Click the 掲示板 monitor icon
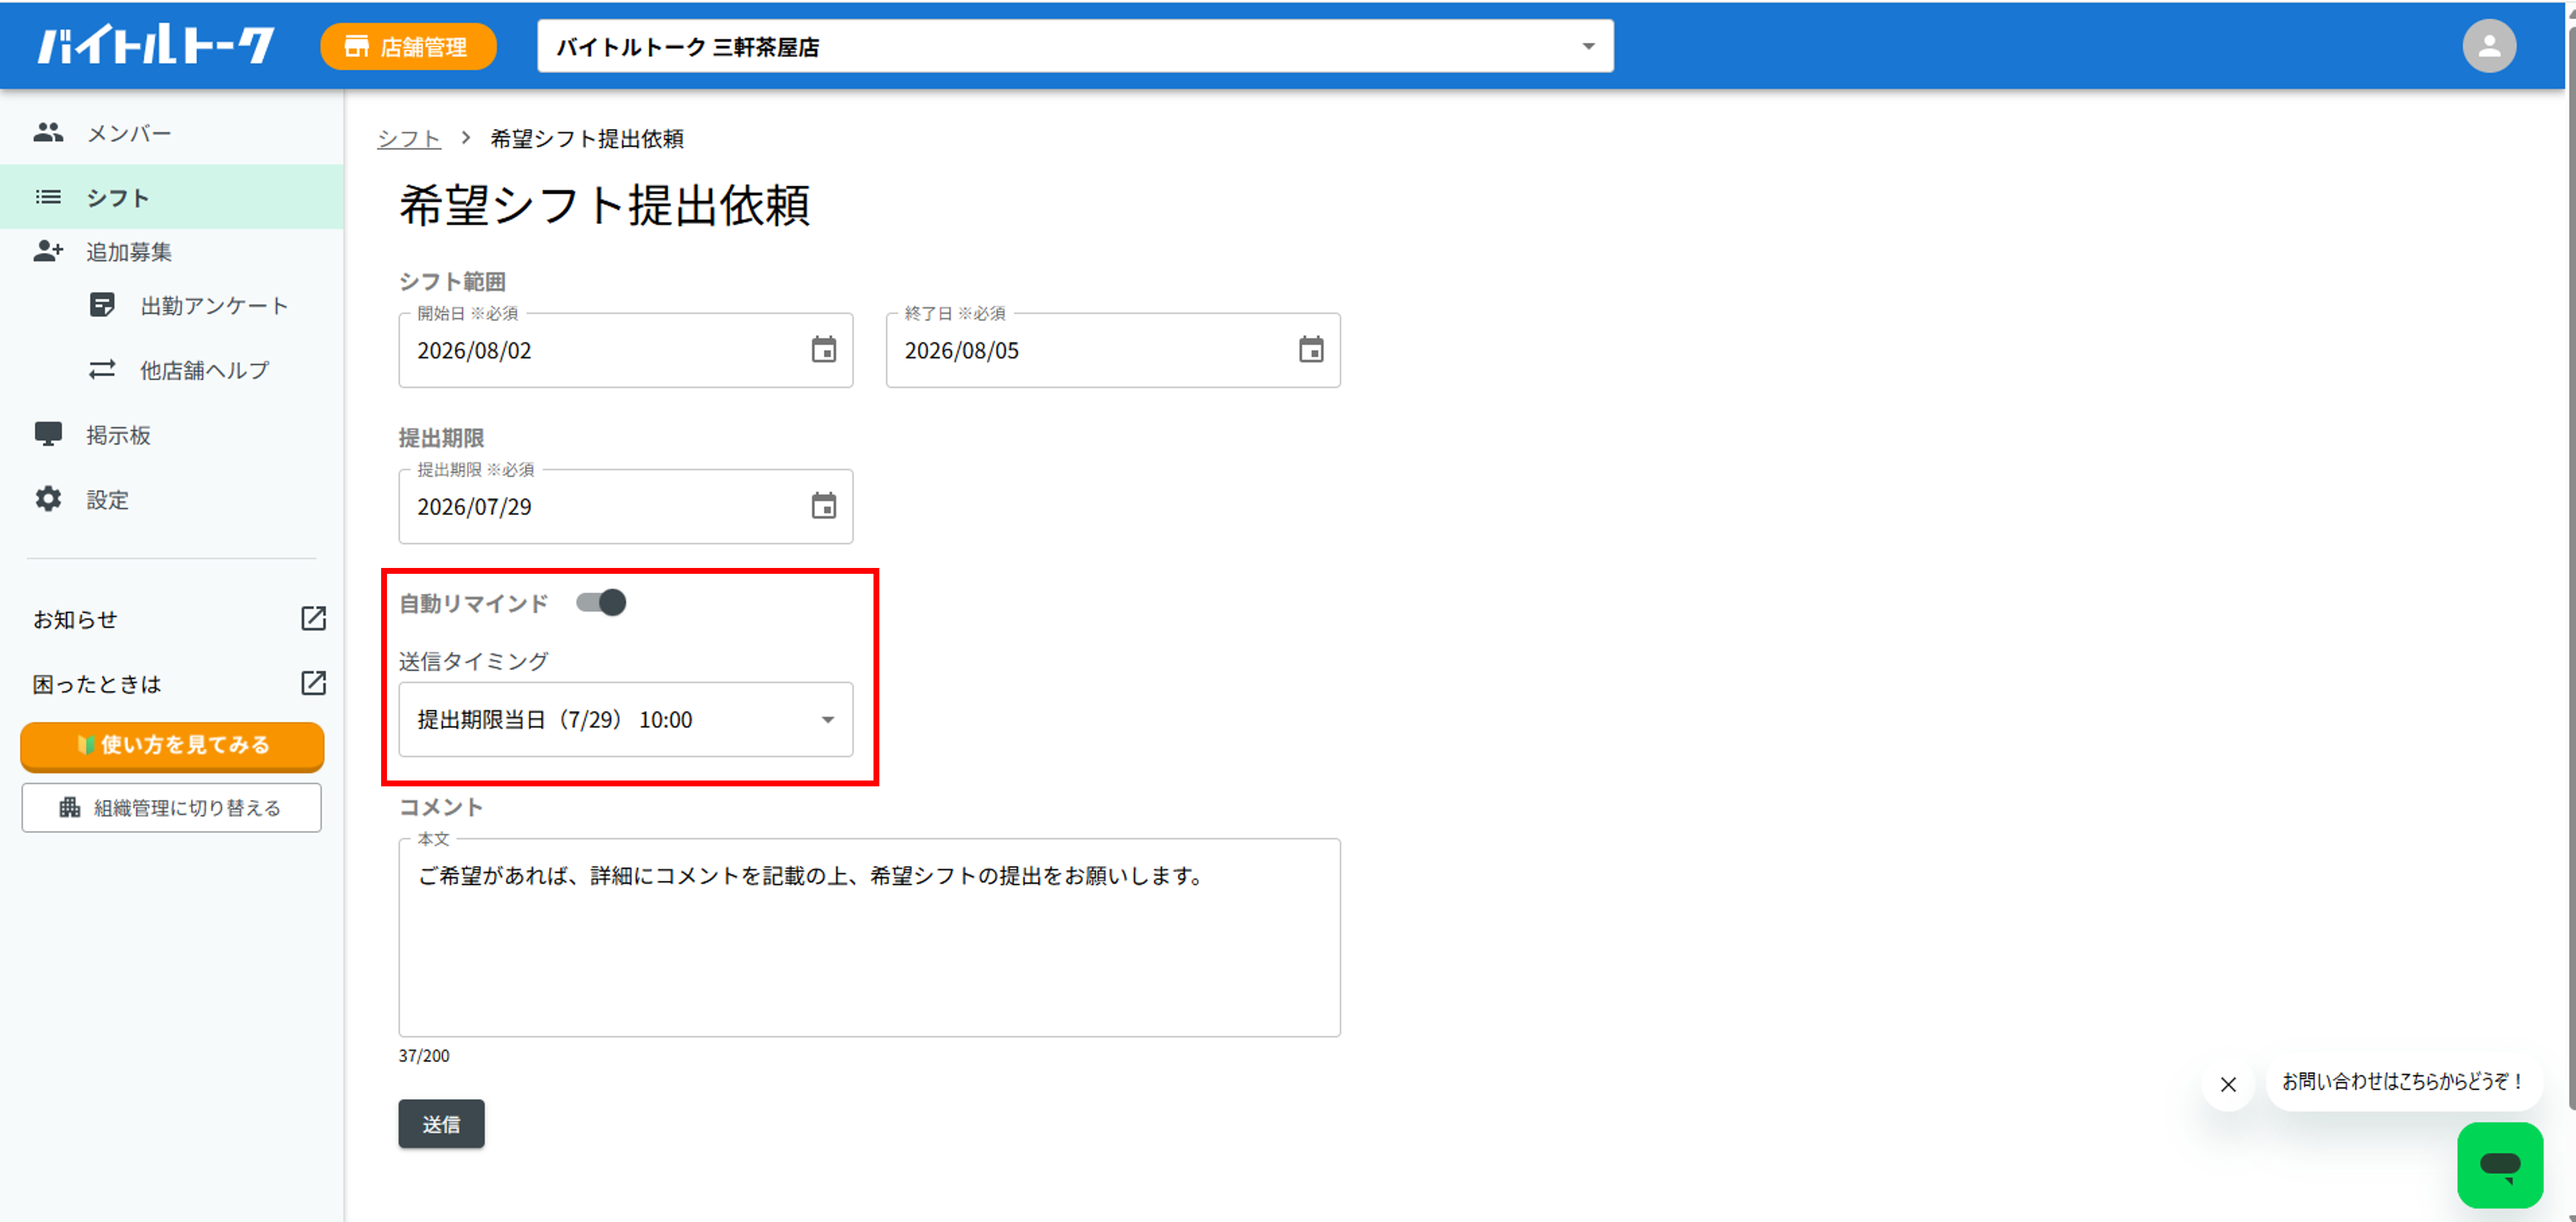Image resolution: width=2576 pixels, height=1222 pixels. point(48,434)
